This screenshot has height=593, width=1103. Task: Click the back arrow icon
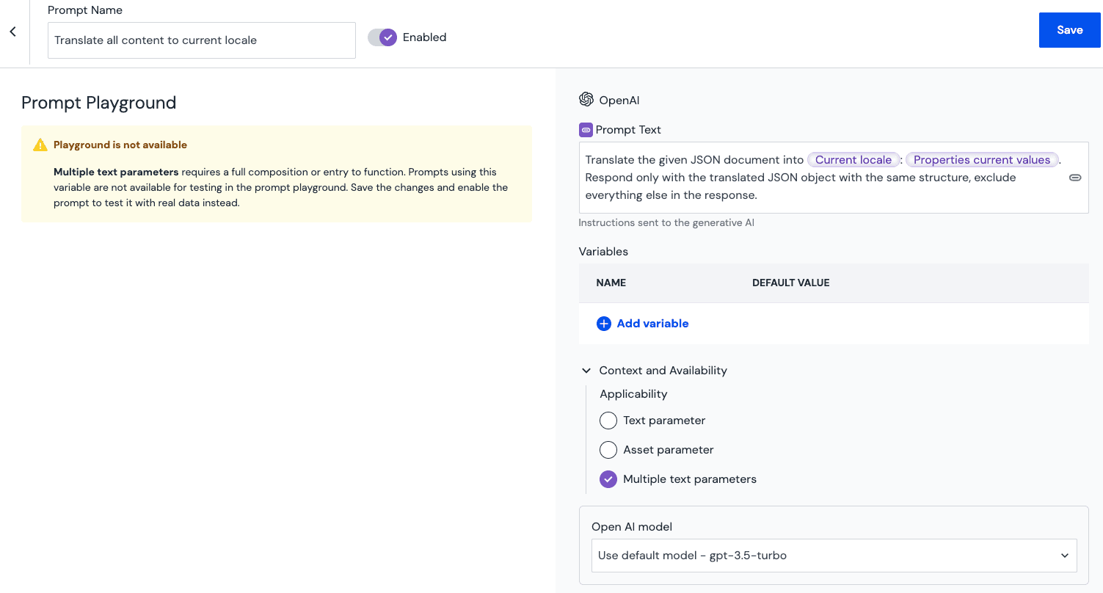pyautogui.click(x=12, y=32)
